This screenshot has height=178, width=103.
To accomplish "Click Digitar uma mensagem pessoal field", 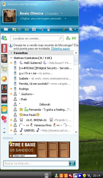I will [41, 18].
